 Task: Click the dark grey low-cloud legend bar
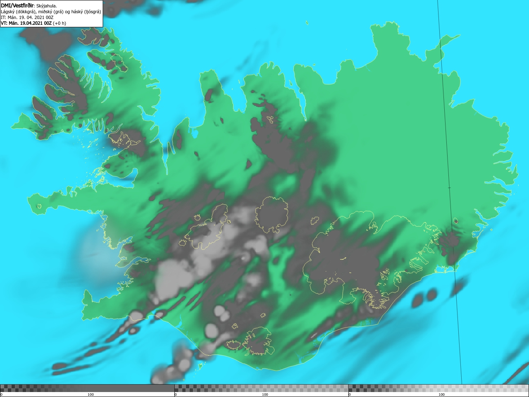click(x=87, y=388)
